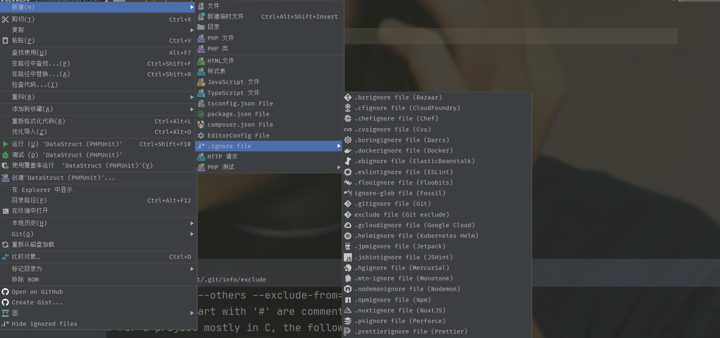720x338 pixels.
Task: Click the Docker whale icon
Action: pyautogui.click(x=348, y=151)
